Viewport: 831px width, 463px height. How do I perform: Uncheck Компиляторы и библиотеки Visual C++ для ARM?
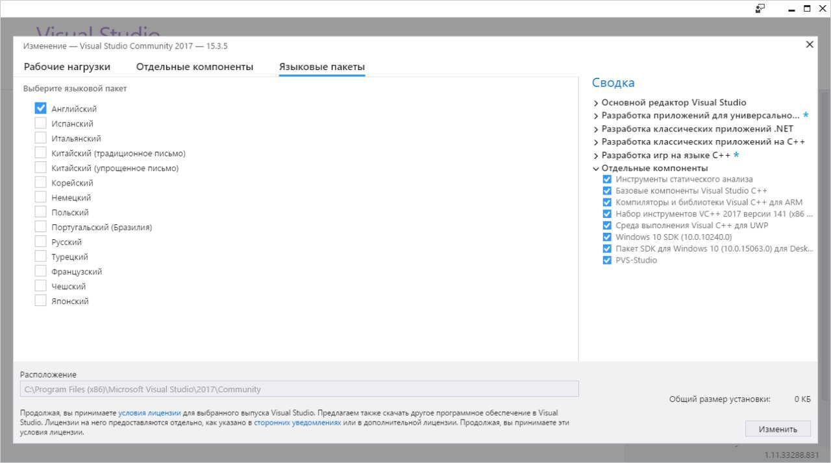(607, 202)
